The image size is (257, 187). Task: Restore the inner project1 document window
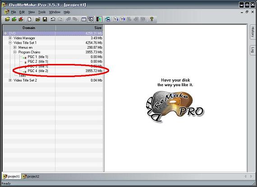pos(247,12)
